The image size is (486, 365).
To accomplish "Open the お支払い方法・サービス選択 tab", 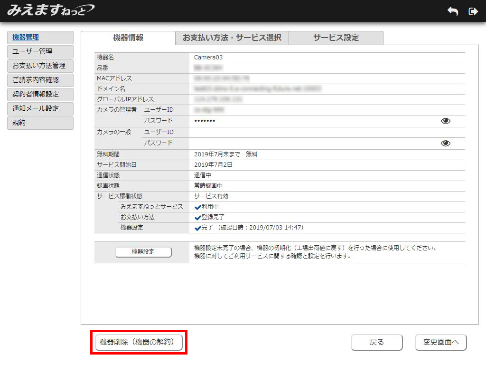I will click(232, 38).
